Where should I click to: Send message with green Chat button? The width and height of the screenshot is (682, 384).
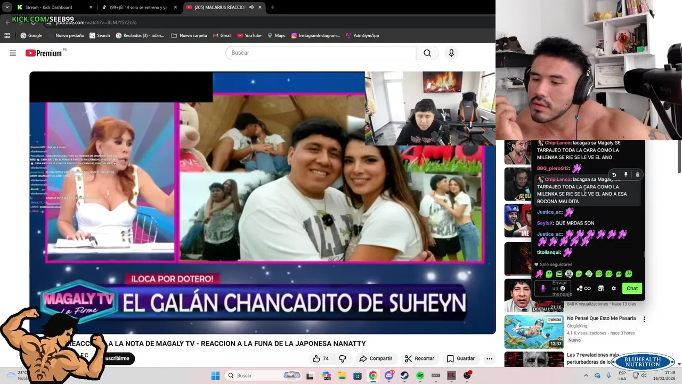click(632, 289)
